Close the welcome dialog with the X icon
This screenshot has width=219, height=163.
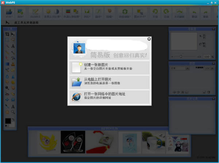[149, 39]
